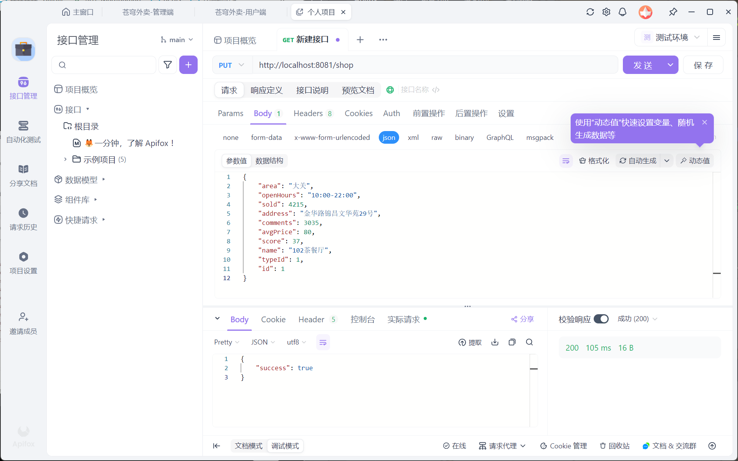Search response with magnifier icon
Image resolution: width=738 pixels, height=461 pixels.
[529, 342]
